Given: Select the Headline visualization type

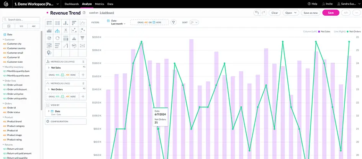Looking at the screenshot, I should tap(66, 31).
